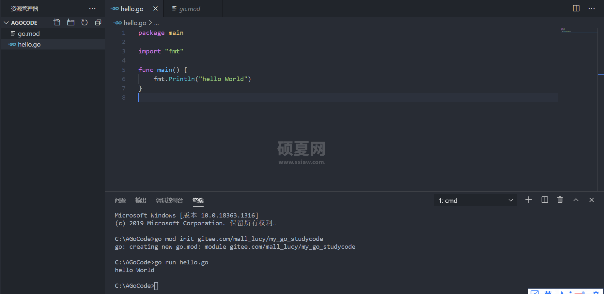Select hello.go in the explorer tree
This screenshot has width=604, height=294.
point(53,44)
